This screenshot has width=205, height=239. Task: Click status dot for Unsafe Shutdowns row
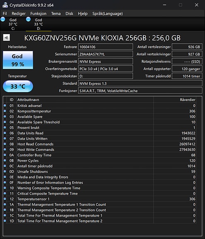coord(5,171)
